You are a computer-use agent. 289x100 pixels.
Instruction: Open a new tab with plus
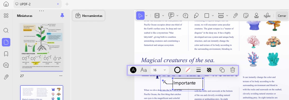(x=67, y=4)
